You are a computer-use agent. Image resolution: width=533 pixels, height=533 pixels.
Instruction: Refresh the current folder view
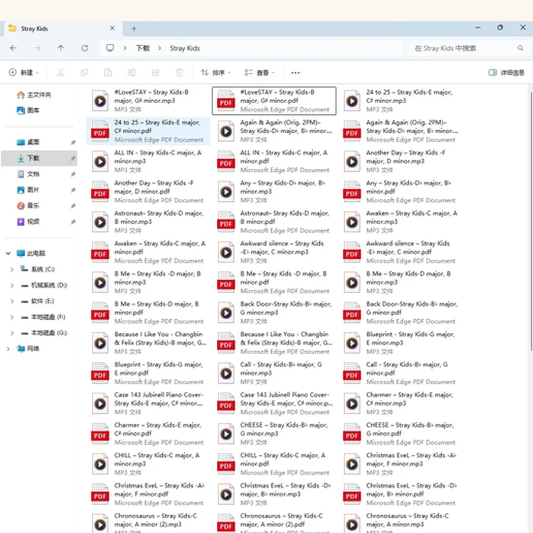85,49
